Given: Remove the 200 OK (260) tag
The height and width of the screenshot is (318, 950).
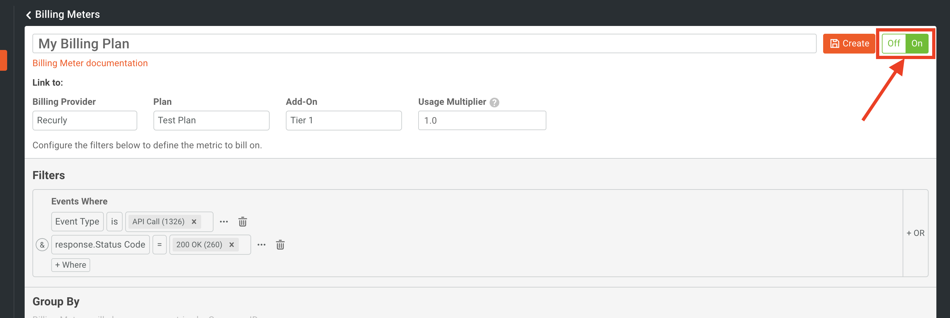Looking at the screenshot, I should click(x=231, y=245).
